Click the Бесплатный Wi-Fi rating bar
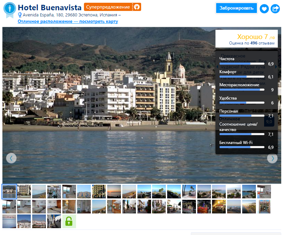 (x=242, y=147)
